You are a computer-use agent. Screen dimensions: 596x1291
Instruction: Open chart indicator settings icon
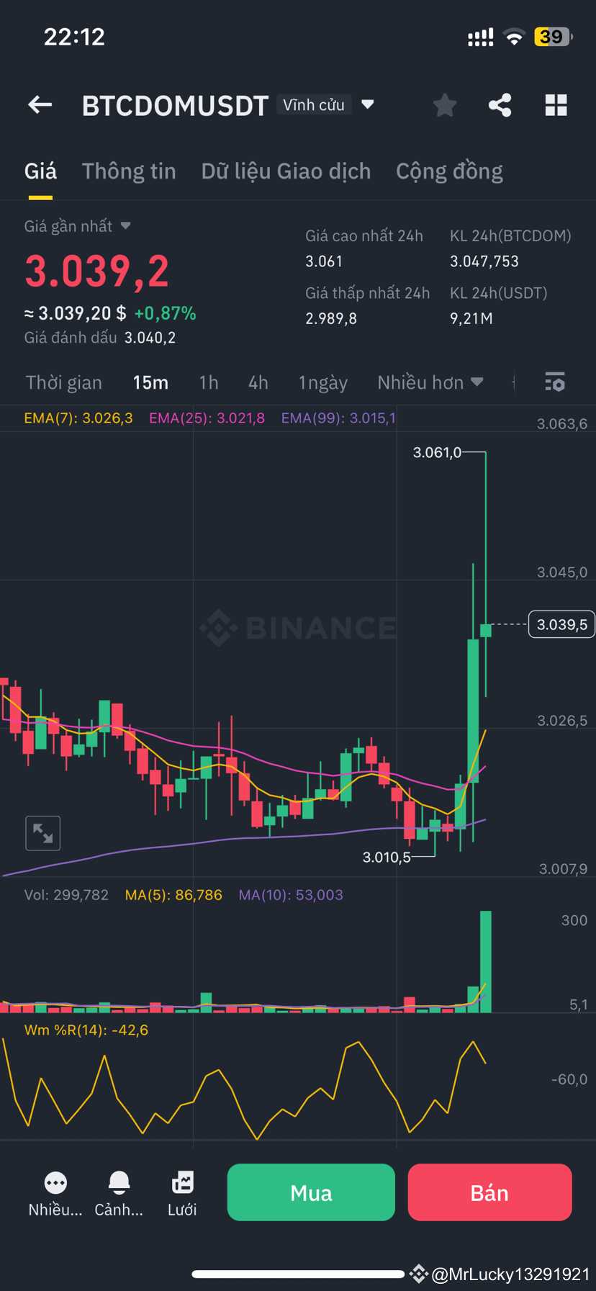[x=555, y=382]
